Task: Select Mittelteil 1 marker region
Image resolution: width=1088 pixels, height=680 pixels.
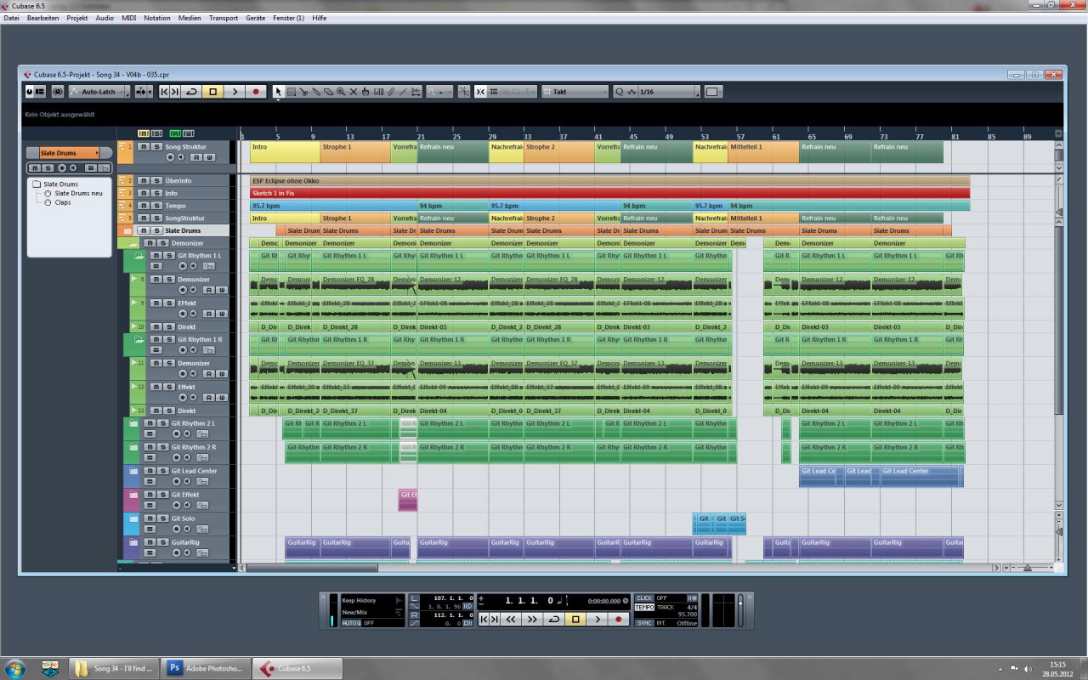Action: (x=763, y=151)
